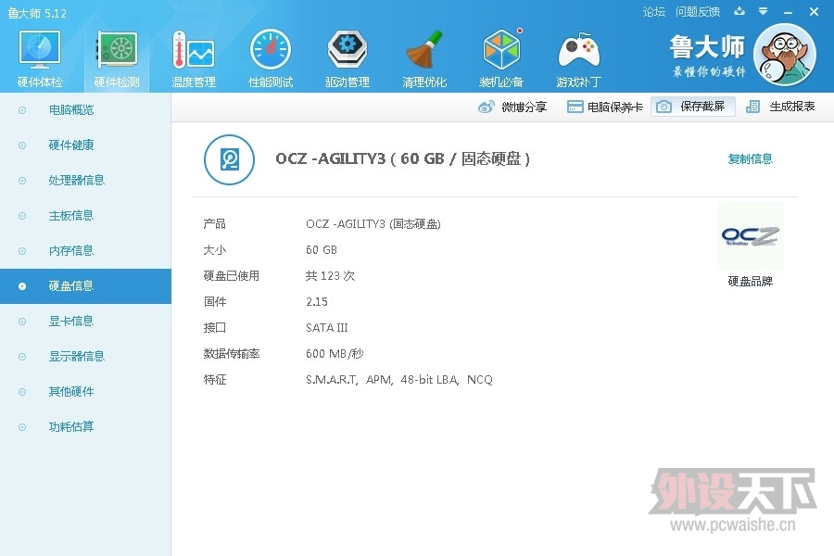Select 处理器信息 in the sidebar
834x556 pixels.
point(76,181)
